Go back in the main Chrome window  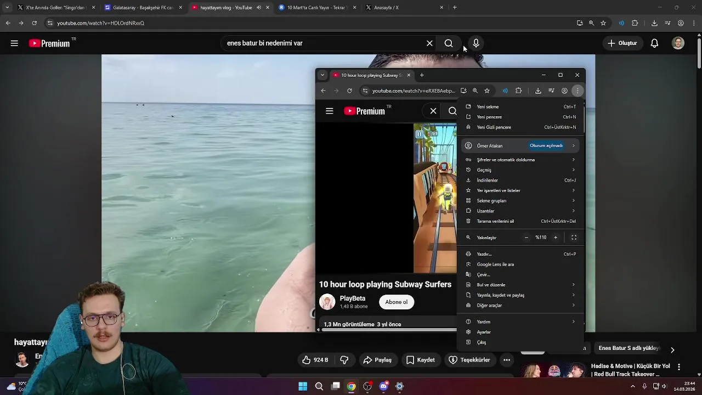(x=8, y=23)
